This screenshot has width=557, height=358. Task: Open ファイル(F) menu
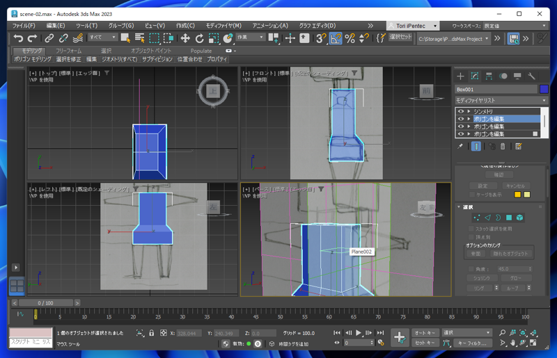point(24,26)
